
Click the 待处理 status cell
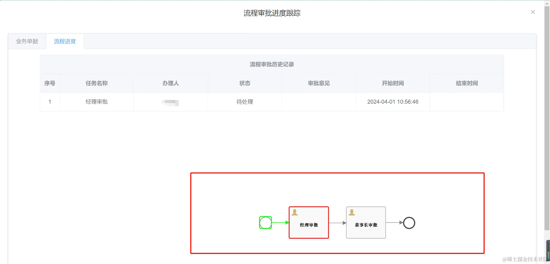click(x=245, y=102)
